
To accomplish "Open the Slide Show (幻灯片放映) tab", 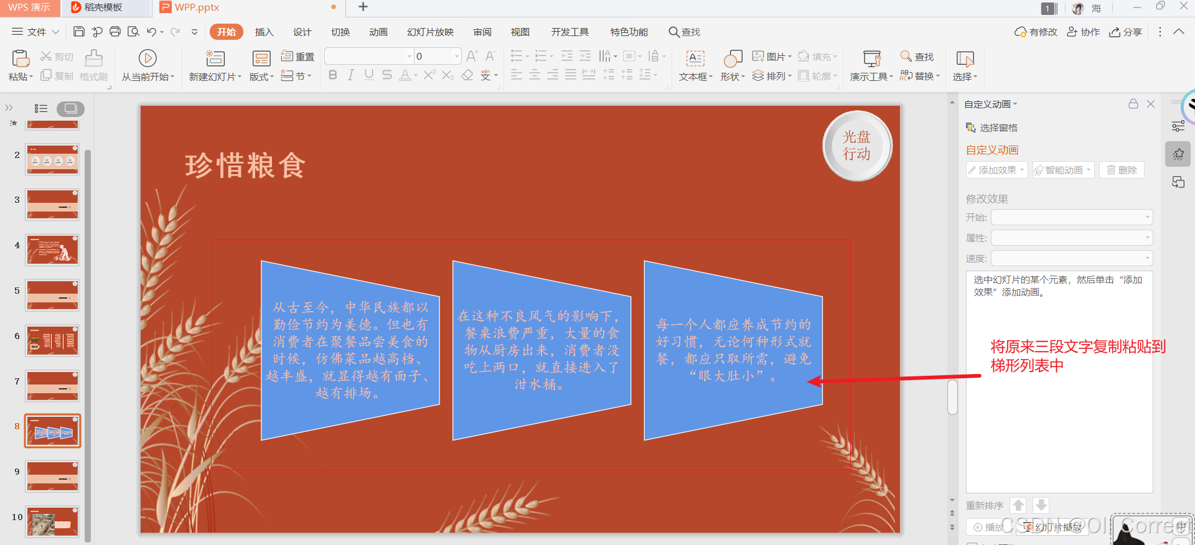I will click(x=430, y=32).
